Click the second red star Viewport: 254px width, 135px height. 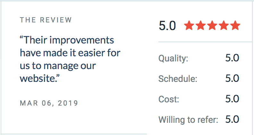click(x=200, y=25)
